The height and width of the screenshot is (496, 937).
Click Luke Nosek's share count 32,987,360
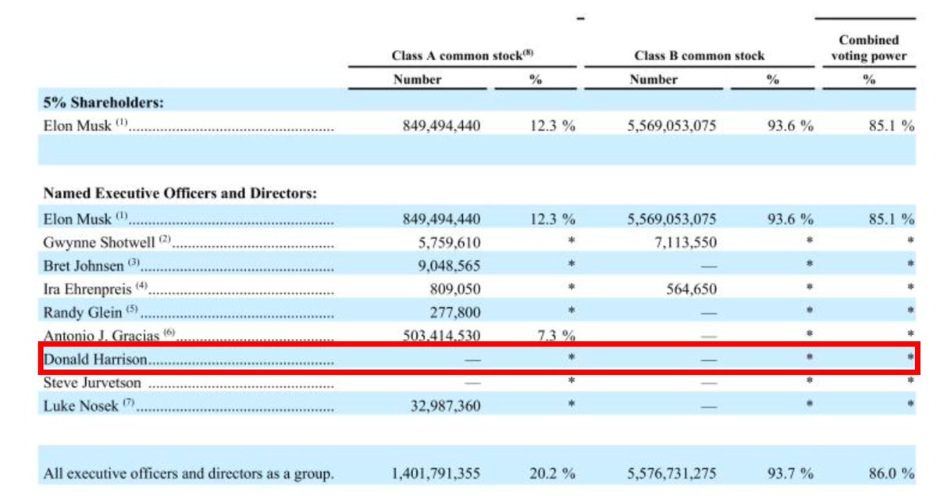click(445, 405)
